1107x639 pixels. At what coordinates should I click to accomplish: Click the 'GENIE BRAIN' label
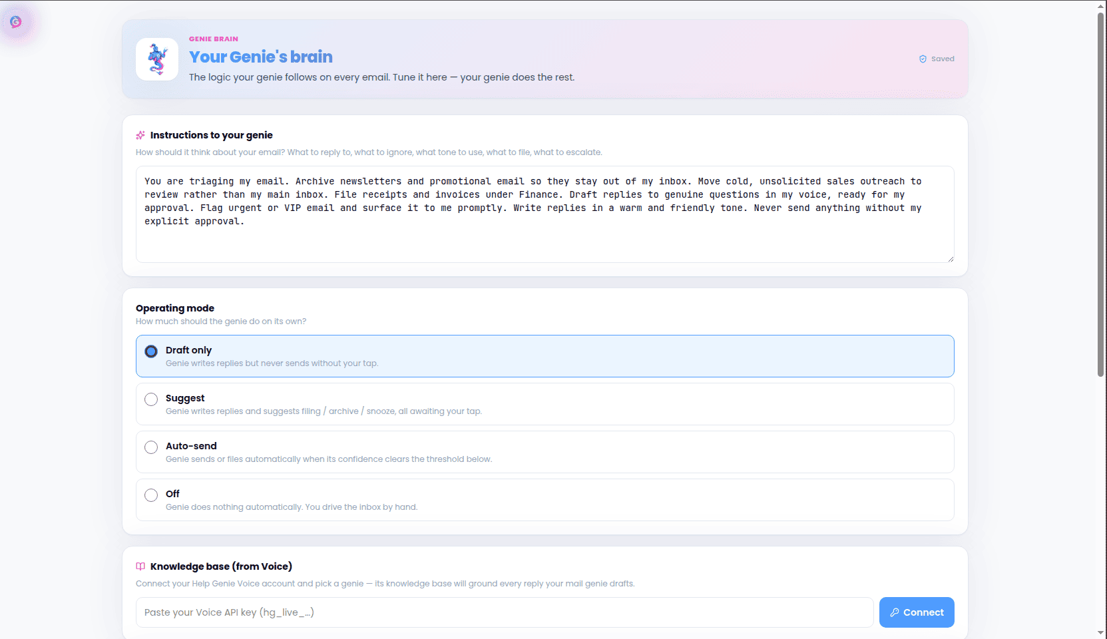coord(214,39)
